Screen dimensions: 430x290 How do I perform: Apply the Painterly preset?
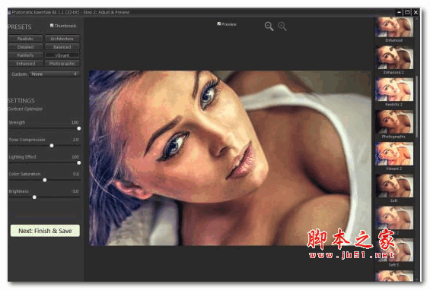pyautogui.click(x=26, y=55)
